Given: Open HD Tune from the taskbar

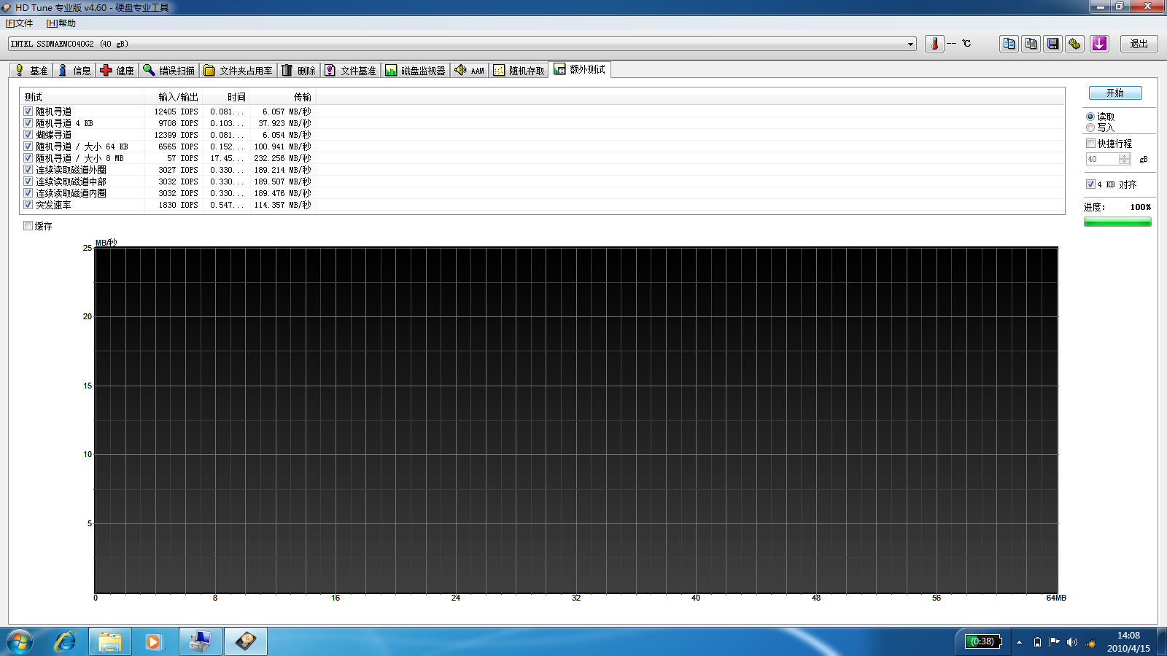Looking at the screenshot, I should (x=246, y=641).
